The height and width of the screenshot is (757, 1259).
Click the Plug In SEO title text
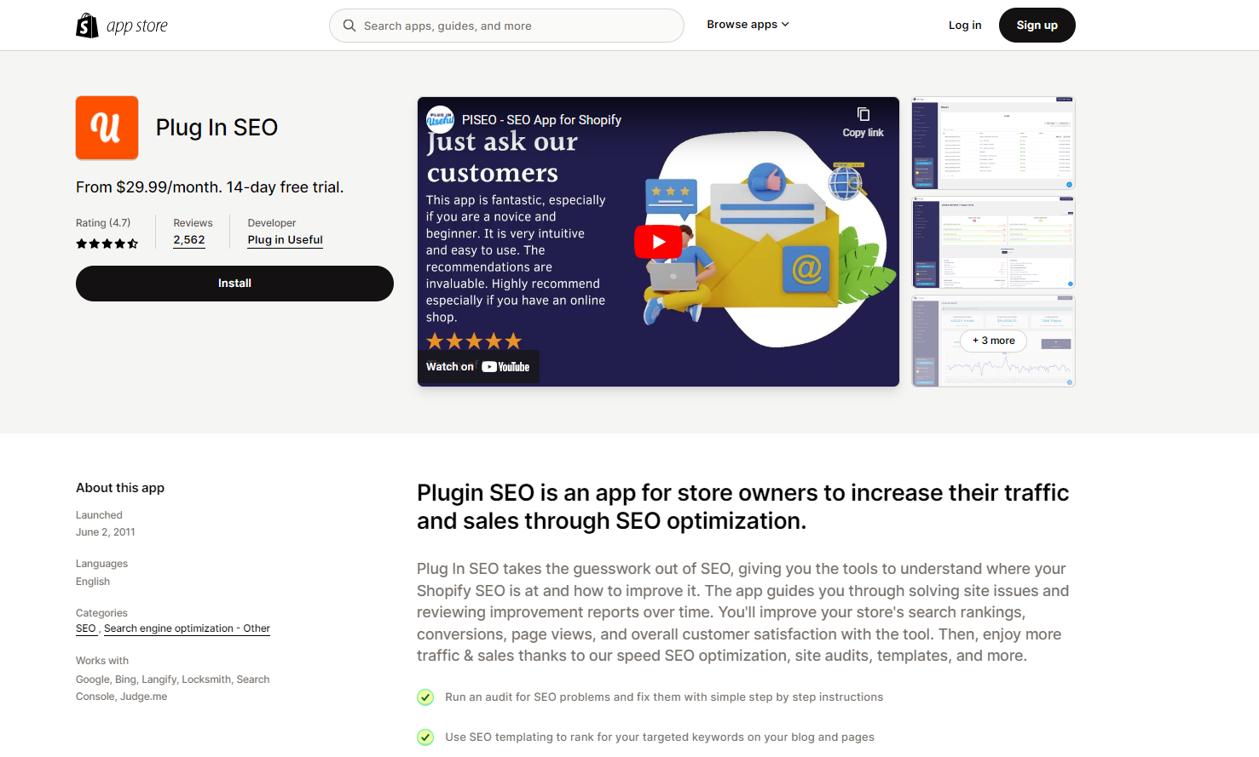(x=217, y=128)
